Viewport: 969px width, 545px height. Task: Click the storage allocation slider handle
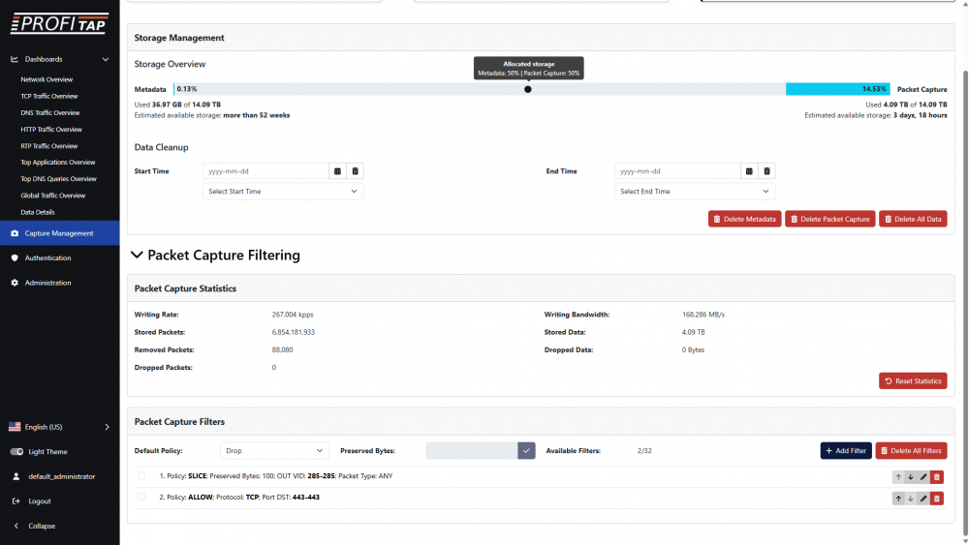coord(528,89)
